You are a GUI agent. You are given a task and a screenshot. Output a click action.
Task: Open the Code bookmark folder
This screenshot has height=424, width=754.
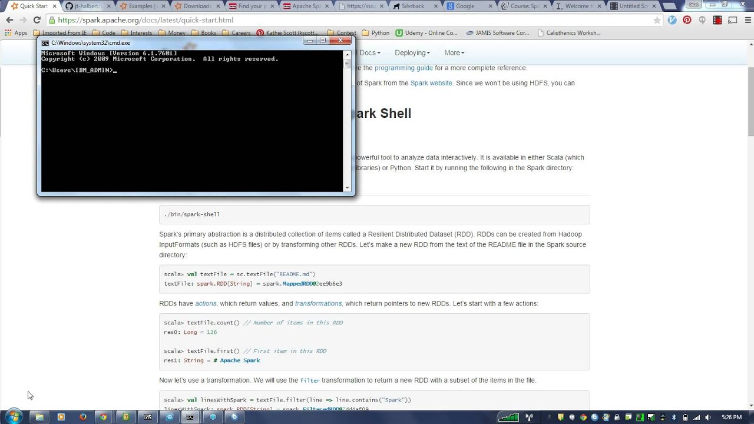104,33
